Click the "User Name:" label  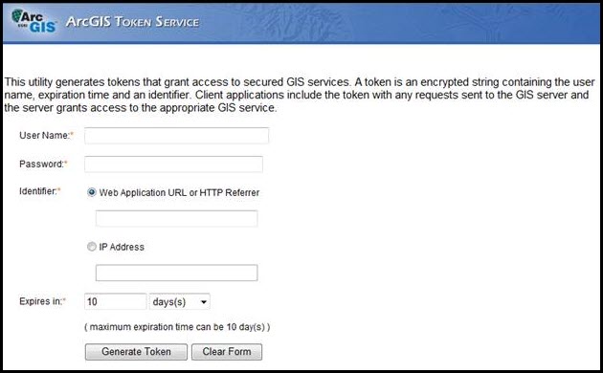click(46, 135)
